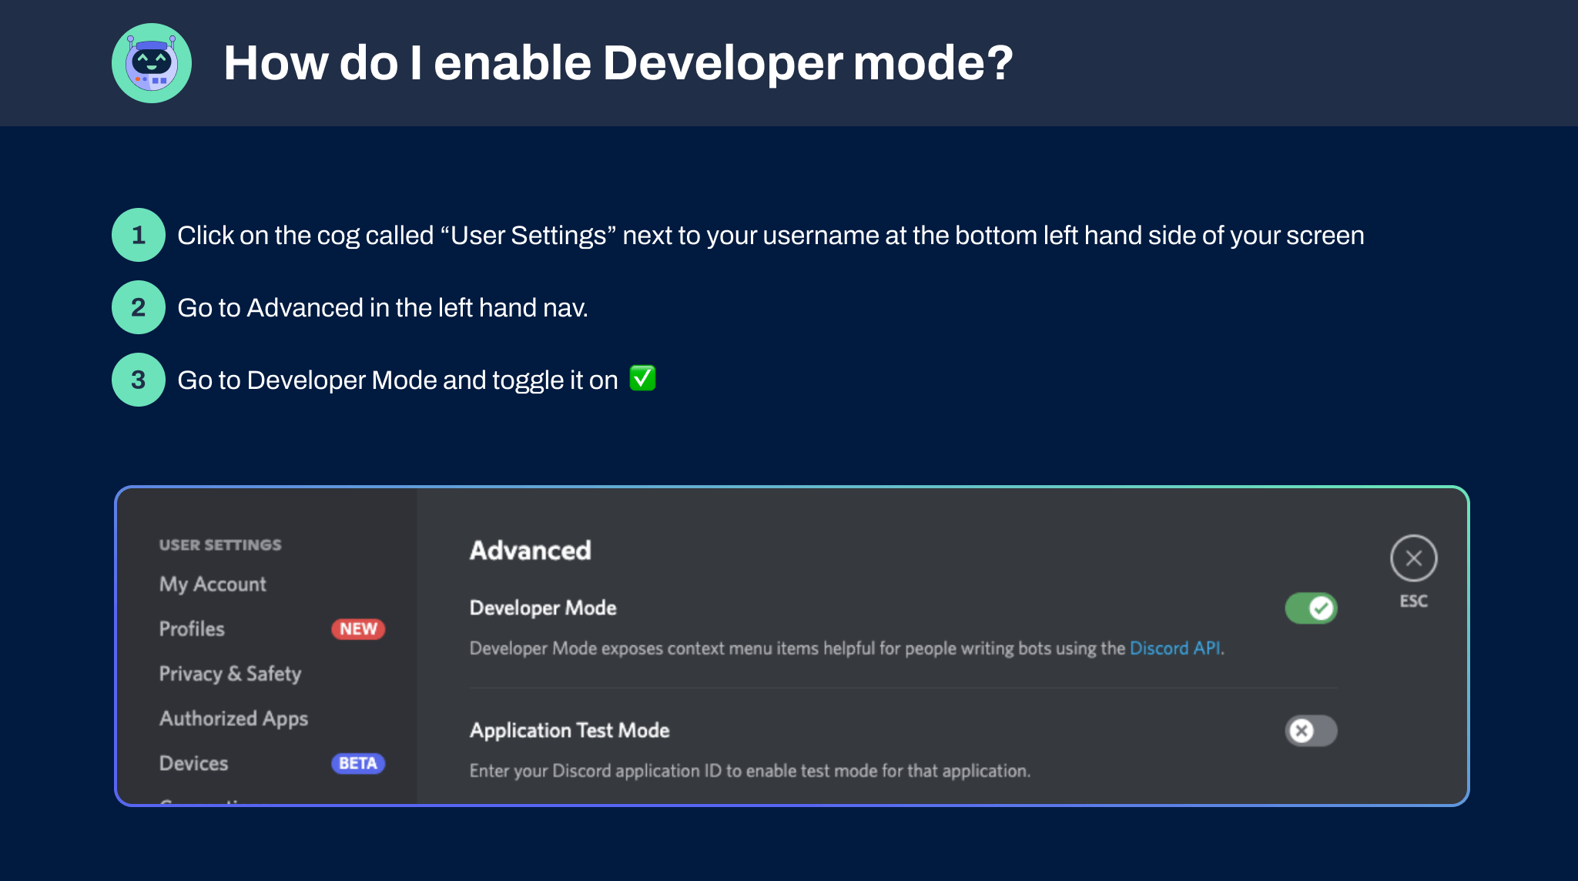
Task: Click the robot mascot avatar icon
Action: coord(152,63)
